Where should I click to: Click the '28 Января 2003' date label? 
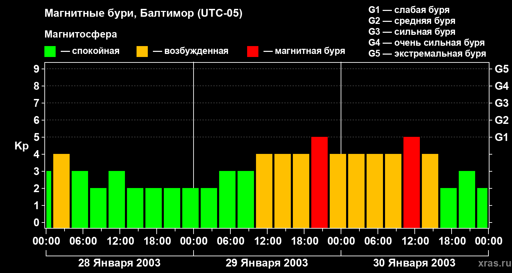click(119, 263)
